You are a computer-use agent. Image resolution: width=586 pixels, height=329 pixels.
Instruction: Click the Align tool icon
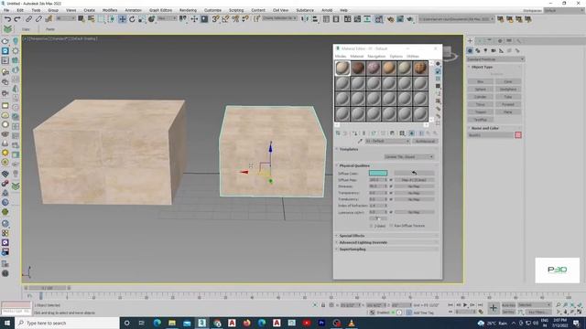(x=315, y=18)
